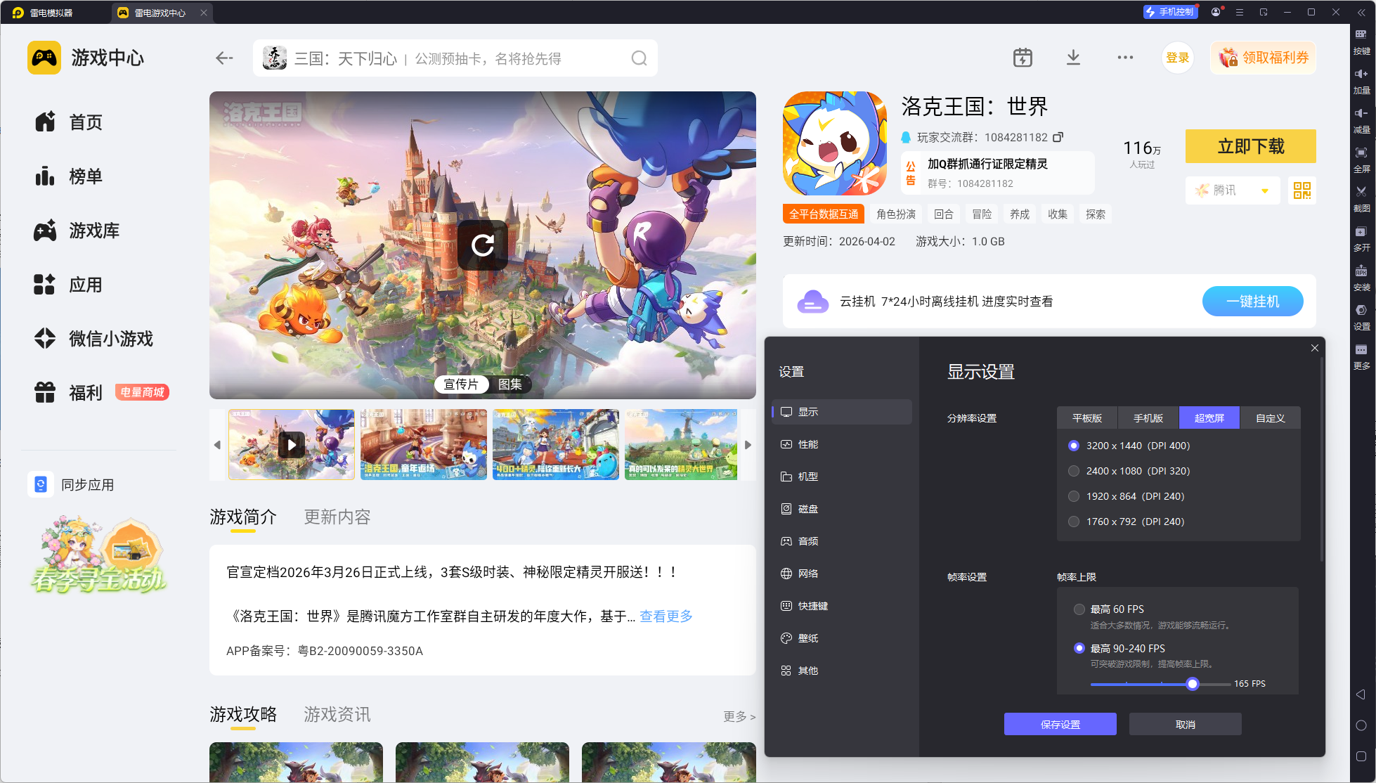The height and width of the screenshot is (783, 1376).
Task: Select 2400 x 1080 (DPI 320) resolution
Action: click(1074, 471)
